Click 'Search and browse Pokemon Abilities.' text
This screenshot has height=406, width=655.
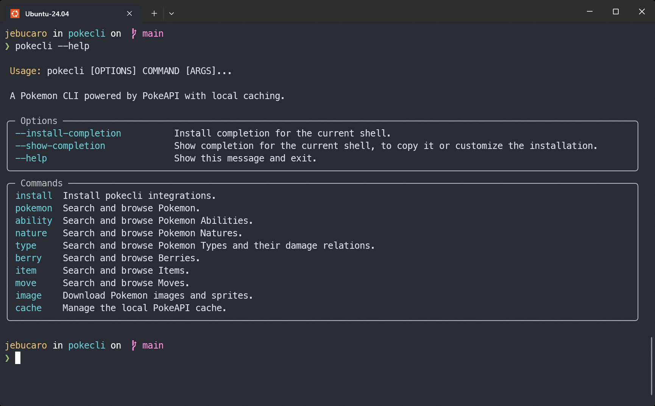[158, 221]
